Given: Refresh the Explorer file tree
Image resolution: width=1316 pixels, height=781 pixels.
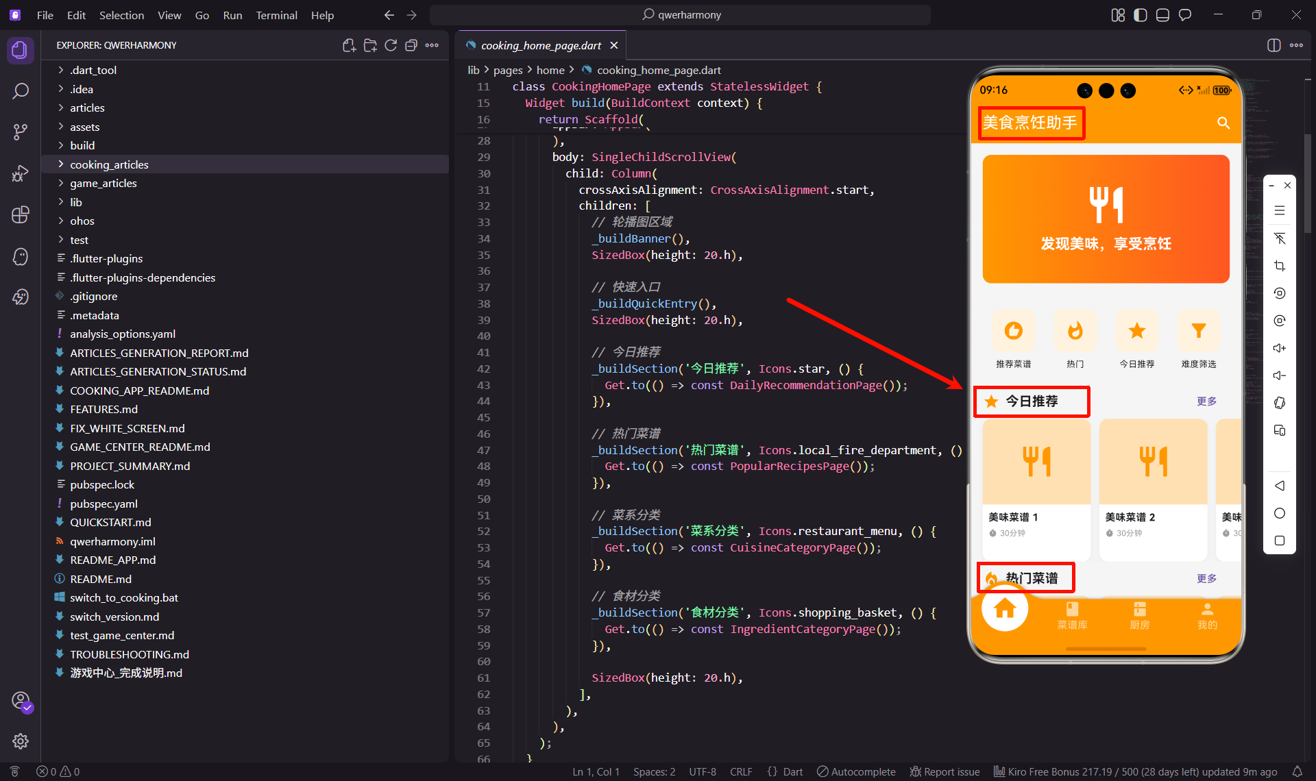Looking at the screenshot, I should tap(391, 45).
